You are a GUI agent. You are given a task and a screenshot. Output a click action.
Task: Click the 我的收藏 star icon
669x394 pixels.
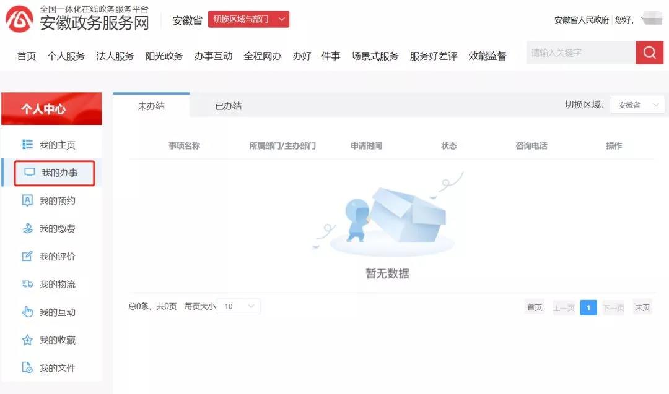click(27, 340)
